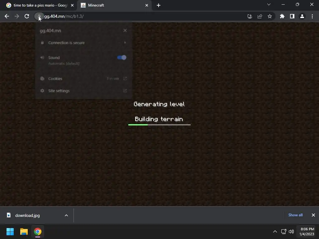Expand download.jpg options chevron

pyautogui.click(x=66, y=215)
